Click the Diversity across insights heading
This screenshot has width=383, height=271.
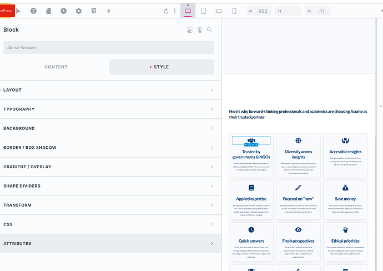(298, 154)
